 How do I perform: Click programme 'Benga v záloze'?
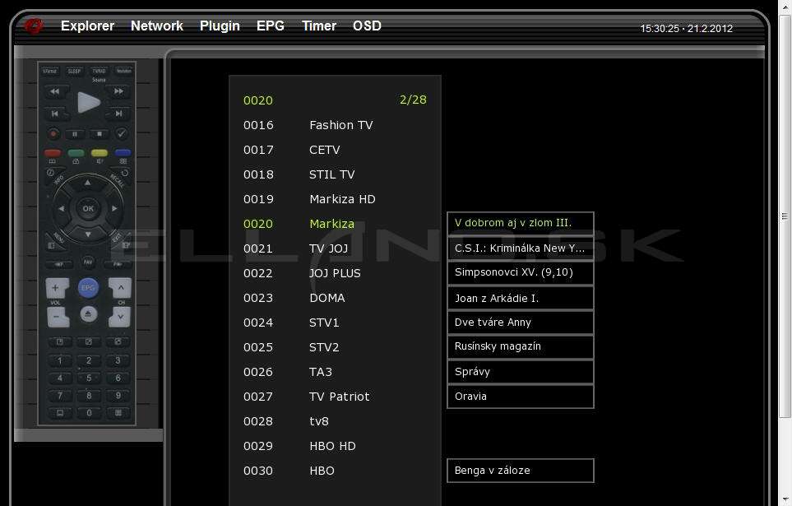pyautogui.click(x=521, y=470)
